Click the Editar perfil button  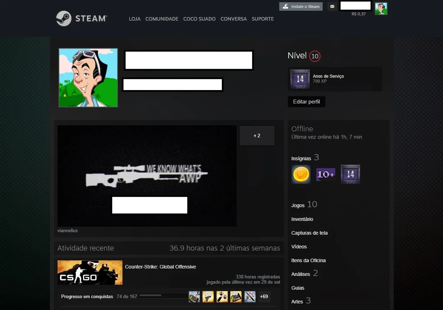tap(306, 102)
